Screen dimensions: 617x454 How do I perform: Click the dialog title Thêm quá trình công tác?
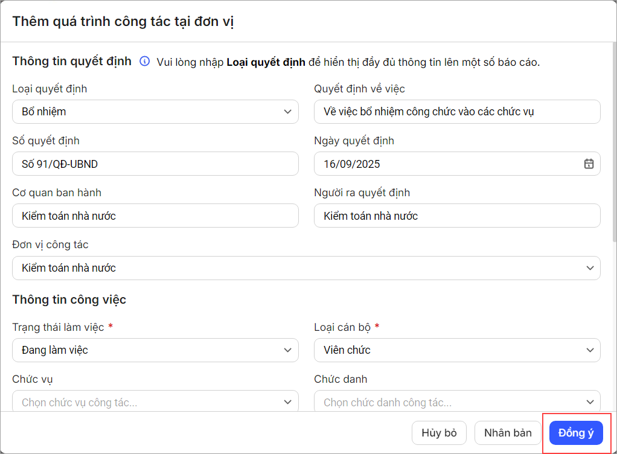pos(123,21)
